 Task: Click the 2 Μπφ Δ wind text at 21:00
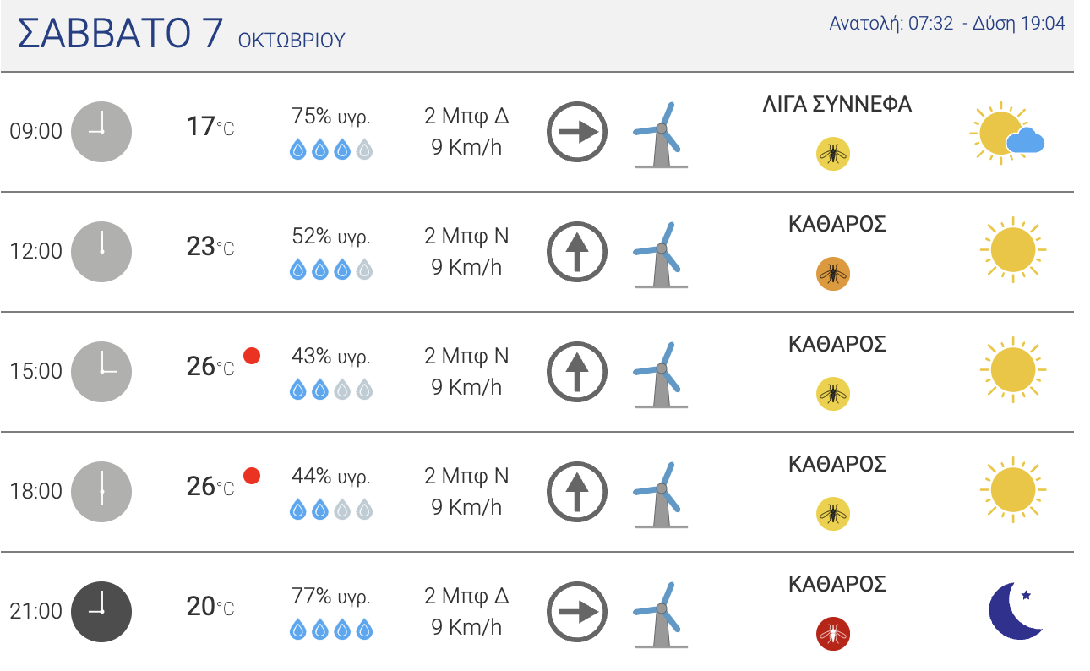click(x=466, y=596)
